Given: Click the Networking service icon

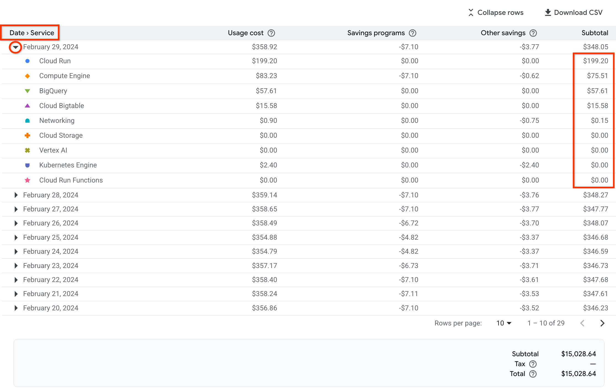Looking at the screenshot, I should (28, 120).
